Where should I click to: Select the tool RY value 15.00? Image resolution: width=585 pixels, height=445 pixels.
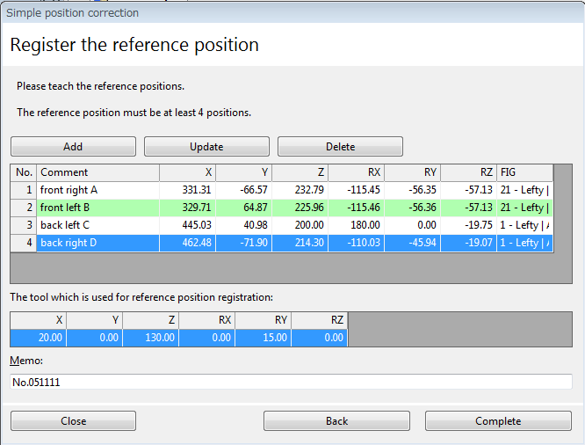point(264,337)
